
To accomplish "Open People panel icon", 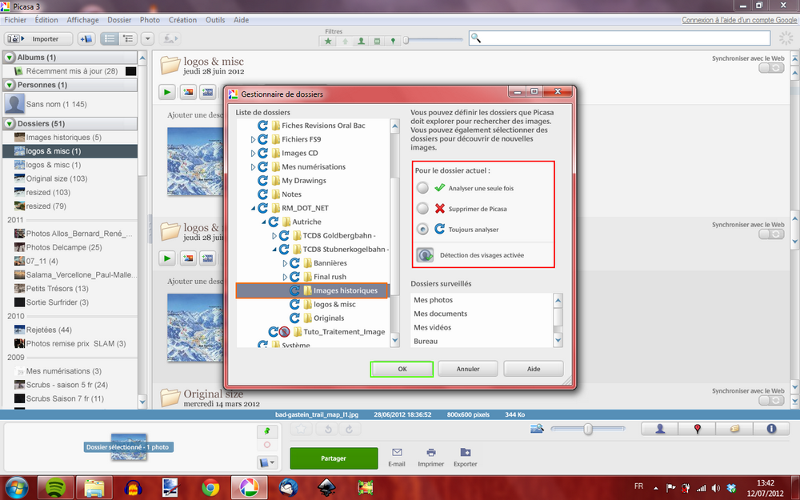I will [660, 429].
